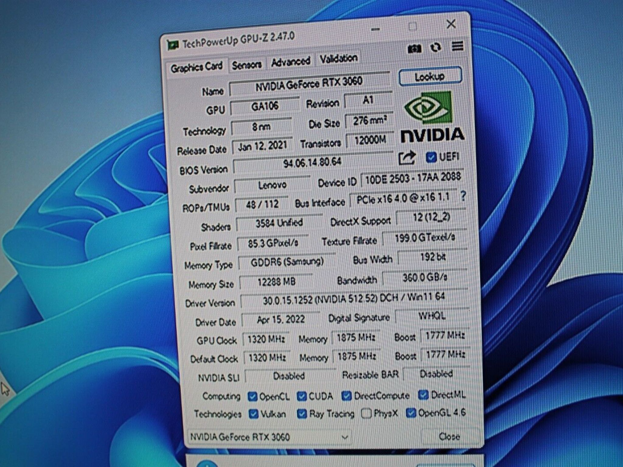Toggle the Ray Tracing checkbox

tap(302, 413)
